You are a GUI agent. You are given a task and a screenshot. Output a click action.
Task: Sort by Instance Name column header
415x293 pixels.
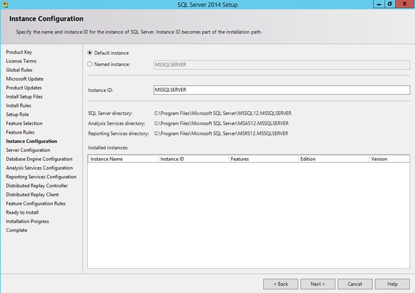tap(122, 159)
